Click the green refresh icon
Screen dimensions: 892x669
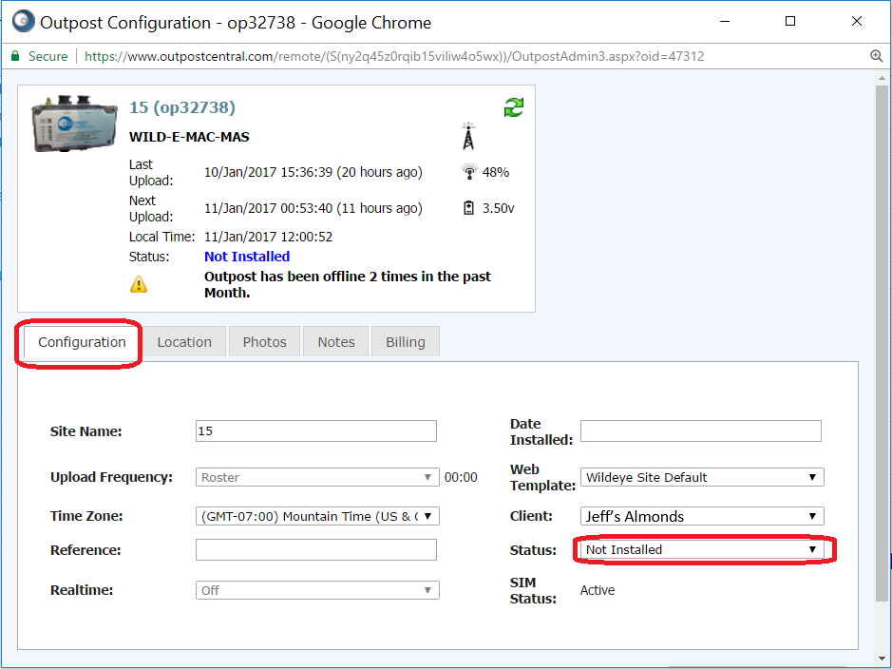coord(514,107)
